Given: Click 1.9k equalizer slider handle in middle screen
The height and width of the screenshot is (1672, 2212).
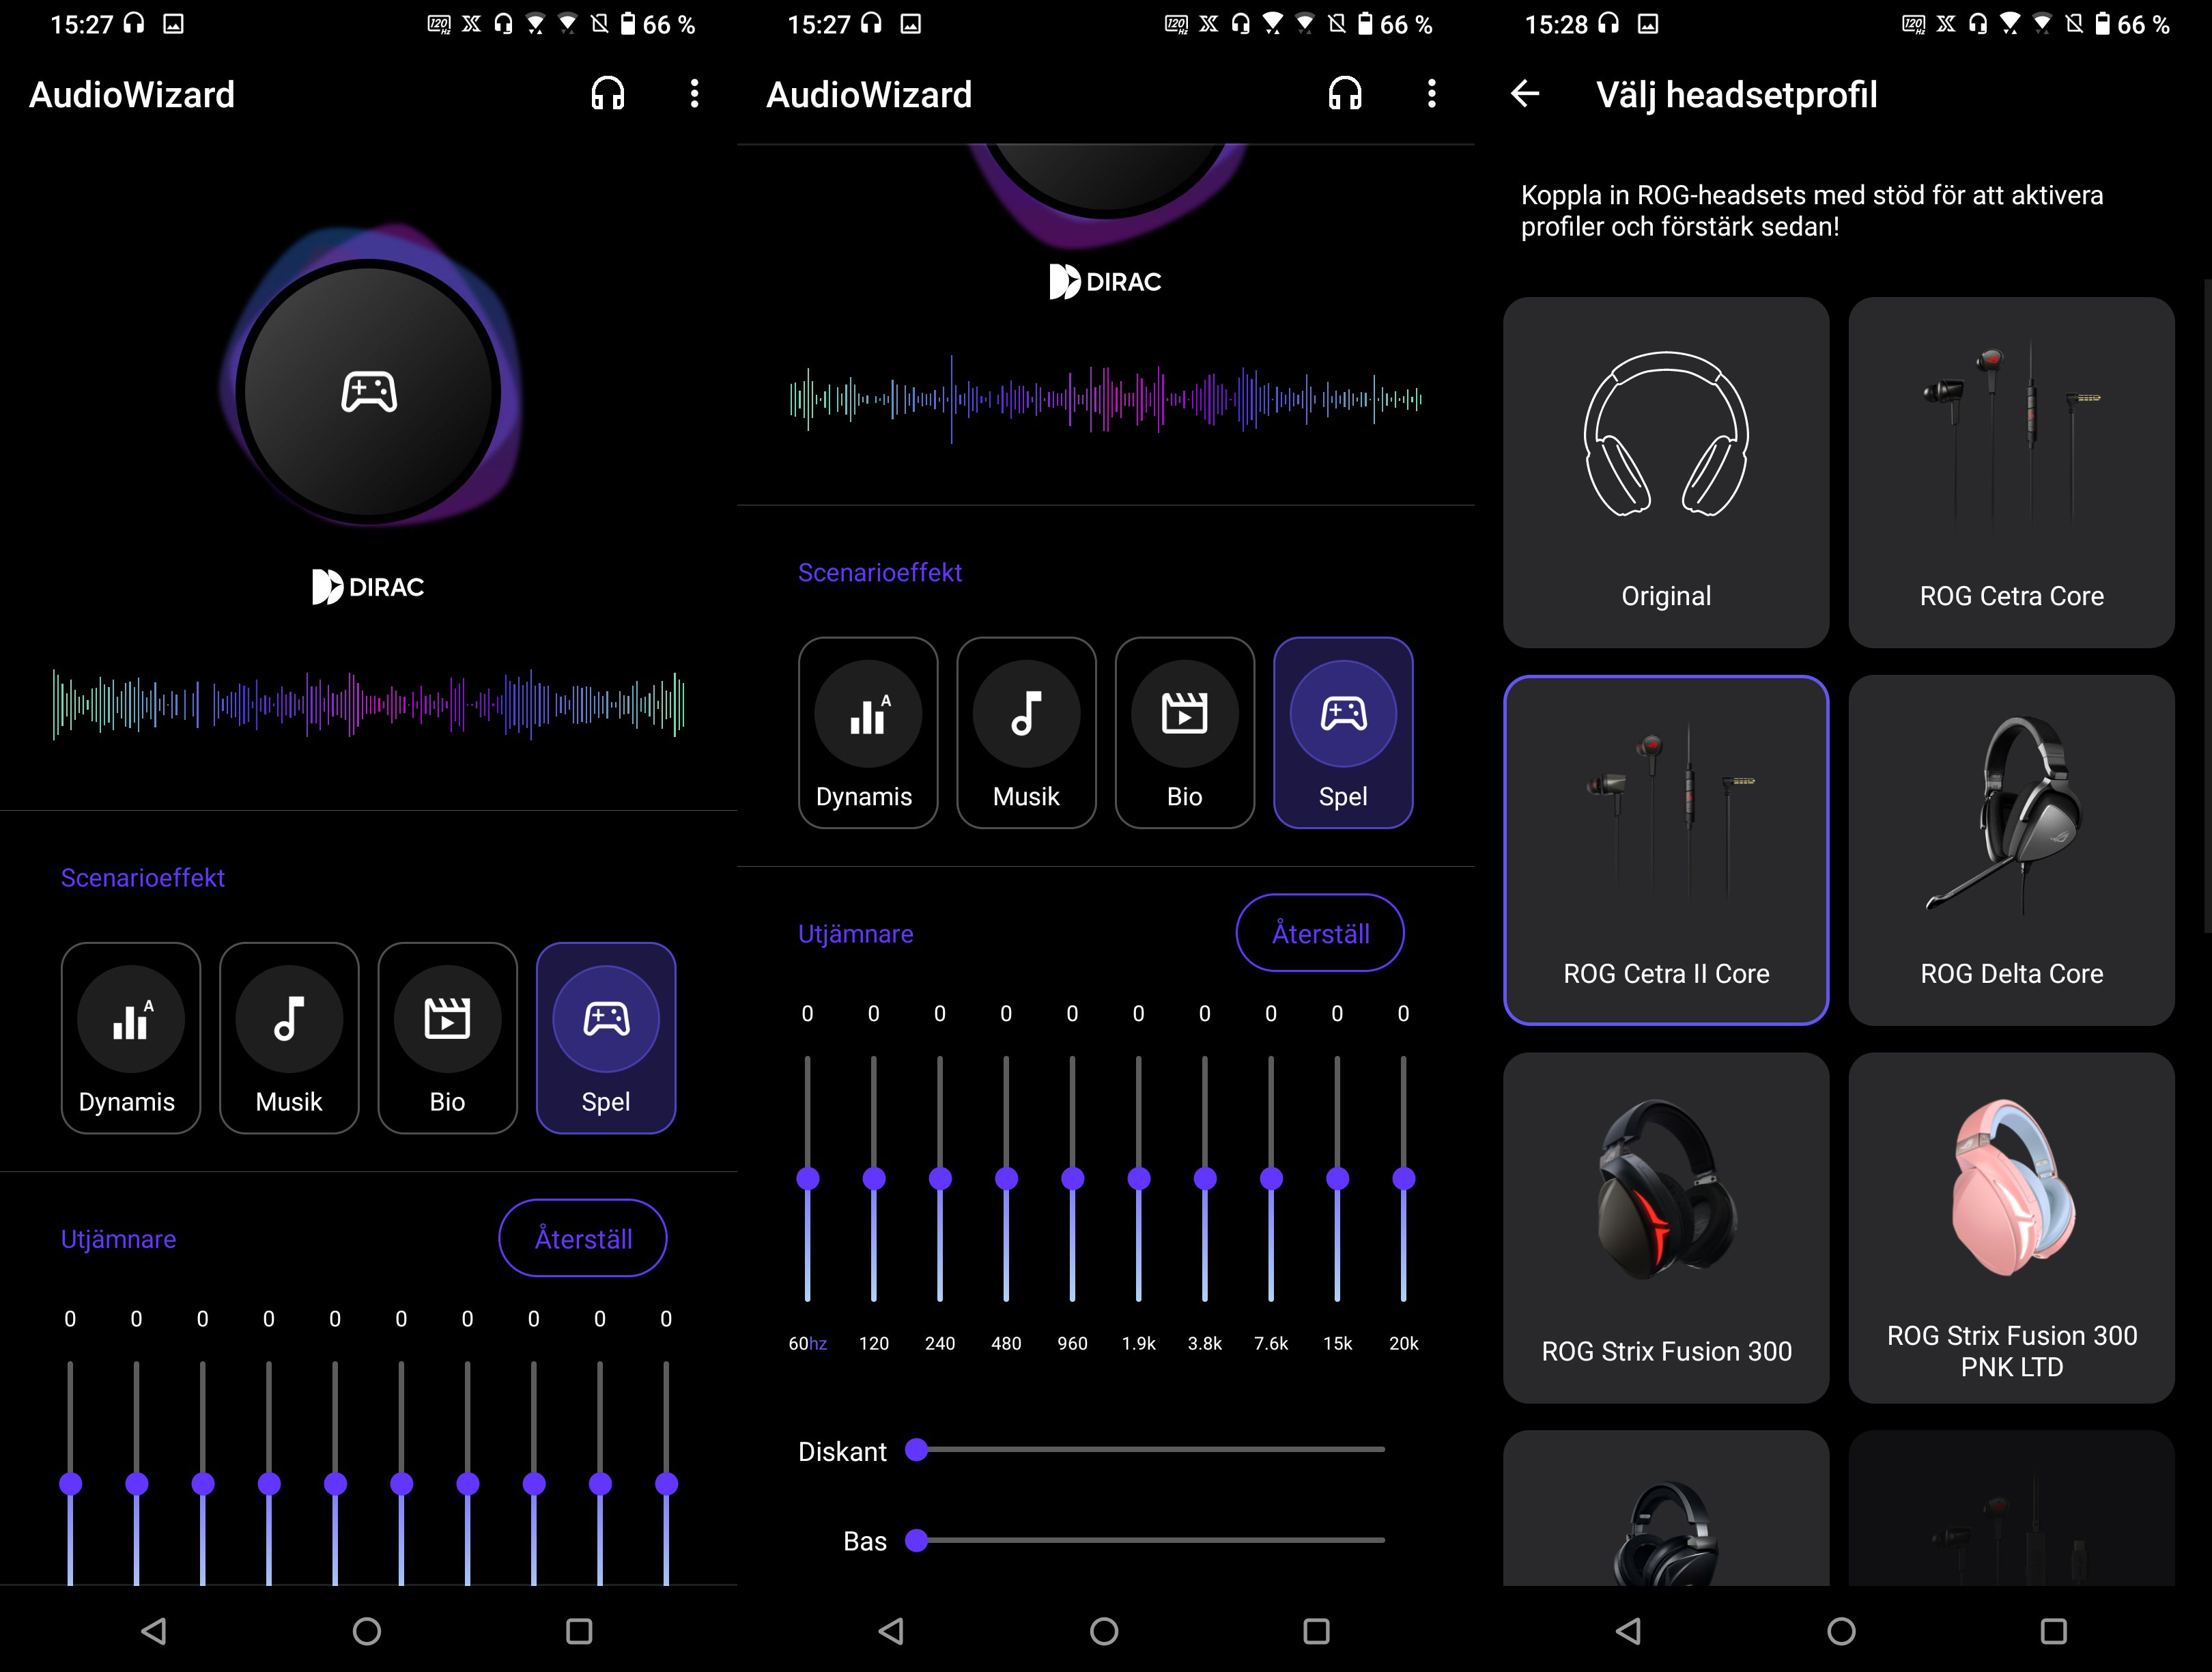Looking at the screenshot, I should point(1138,1179).
